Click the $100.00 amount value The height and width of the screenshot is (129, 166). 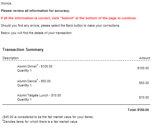pos(143,68)
